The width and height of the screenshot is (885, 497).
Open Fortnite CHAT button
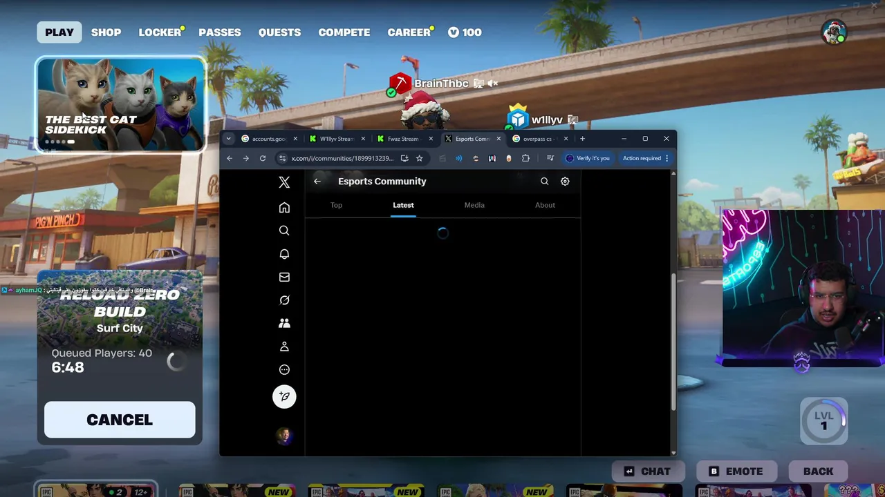click(648, 471)
